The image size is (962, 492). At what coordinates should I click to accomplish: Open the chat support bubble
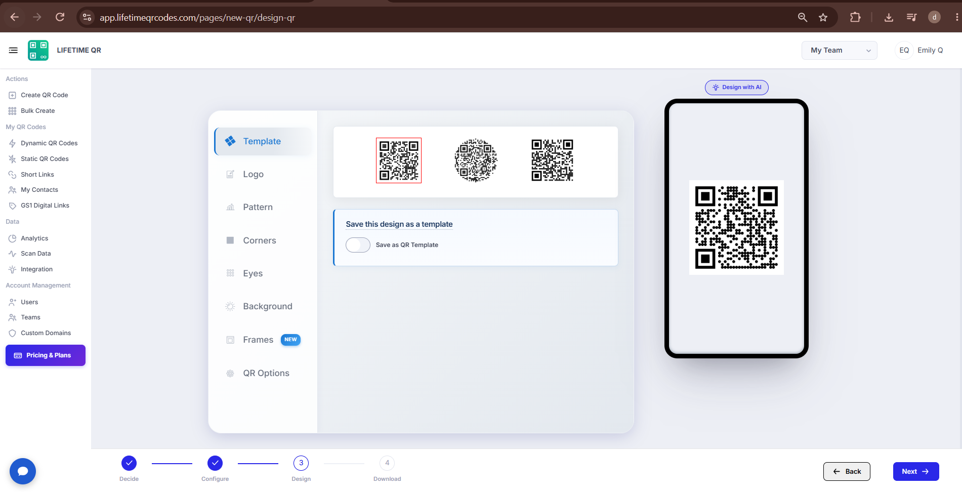pyautogui.click(x=23, y=471)
